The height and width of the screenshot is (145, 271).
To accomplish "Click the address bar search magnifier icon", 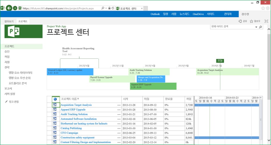I will [103, 8].
